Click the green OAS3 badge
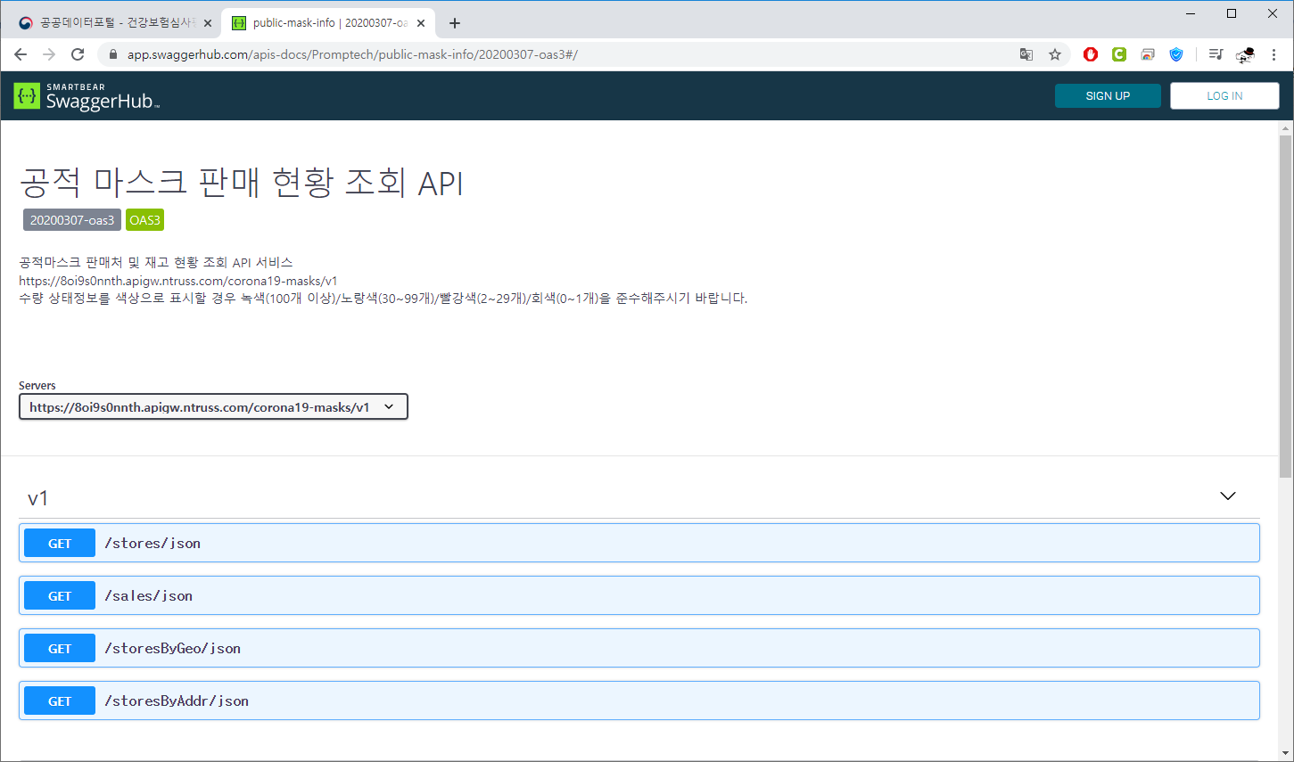 click(144, 220)
